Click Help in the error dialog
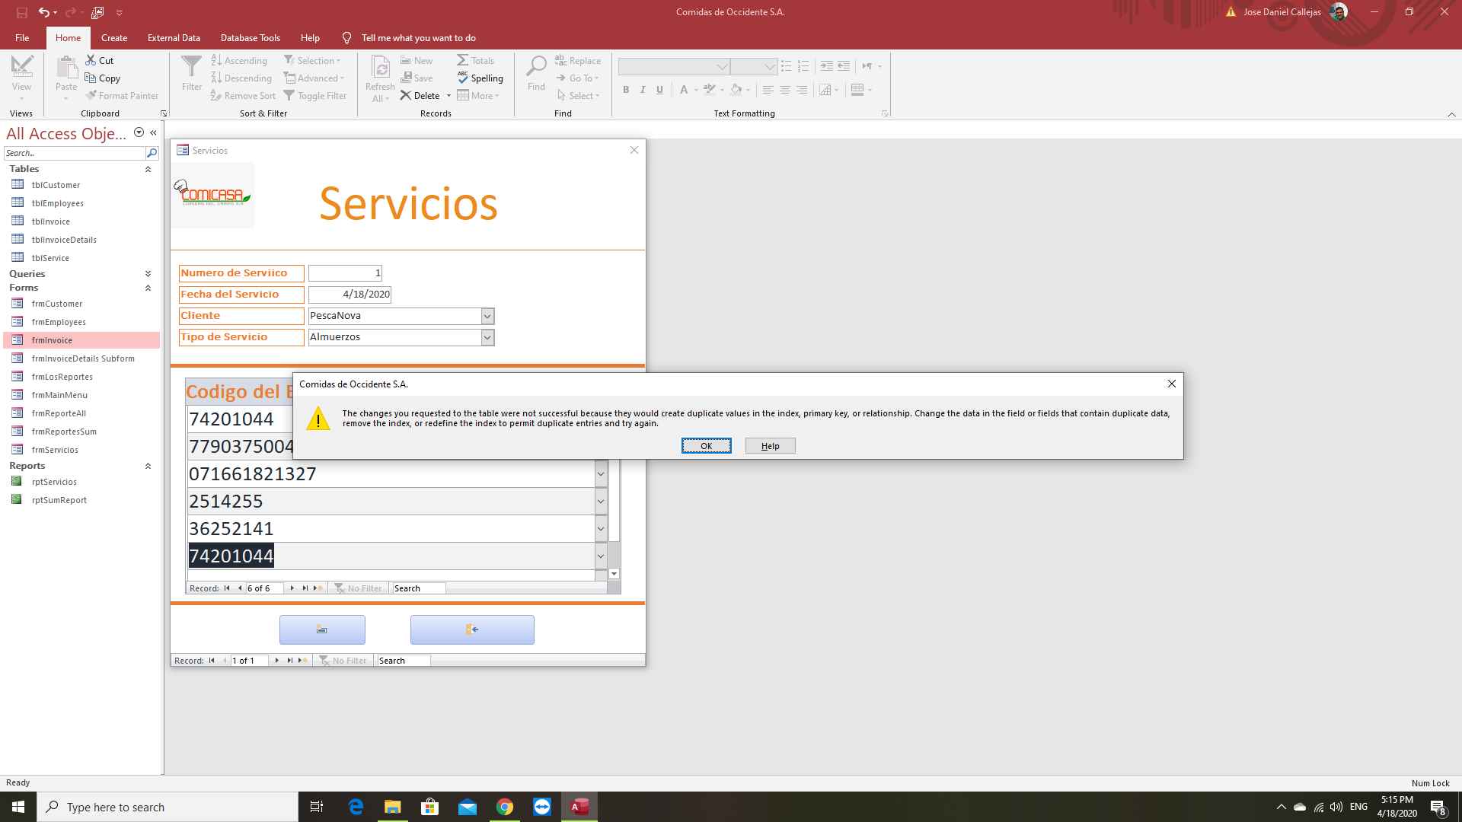Image resolution: width=1462 pixels, height=822 pixels. pos(770,446)
